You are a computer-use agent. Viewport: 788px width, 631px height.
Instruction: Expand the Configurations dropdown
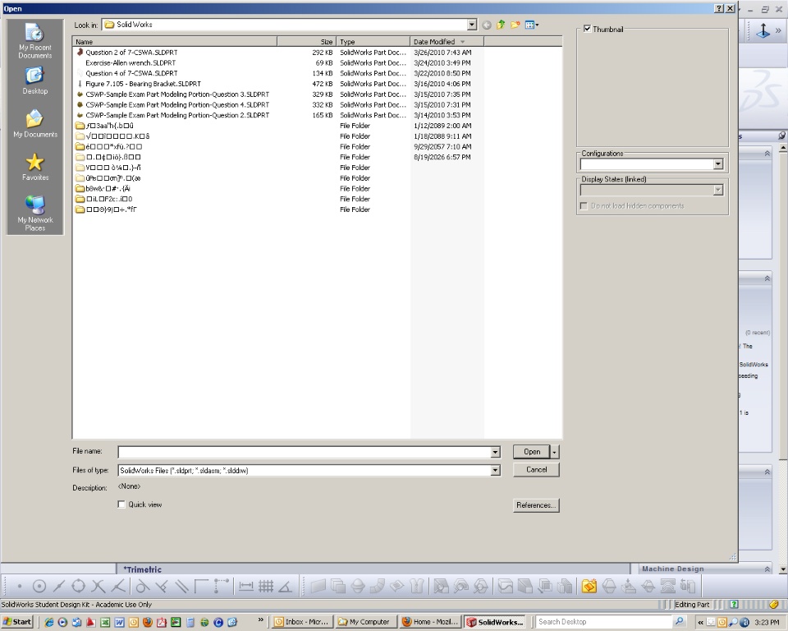click(718, 164)
